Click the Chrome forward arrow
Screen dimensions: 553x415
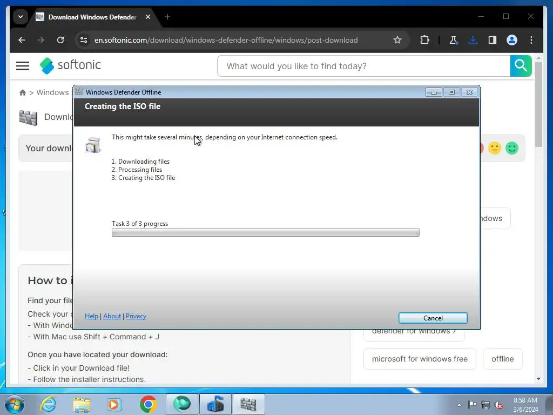41,40
